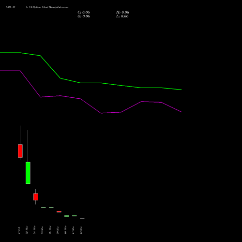This screenshot has height=242, width=242.
Task: Select the '06 Mar' date axis label
Action: click(50, 230)
